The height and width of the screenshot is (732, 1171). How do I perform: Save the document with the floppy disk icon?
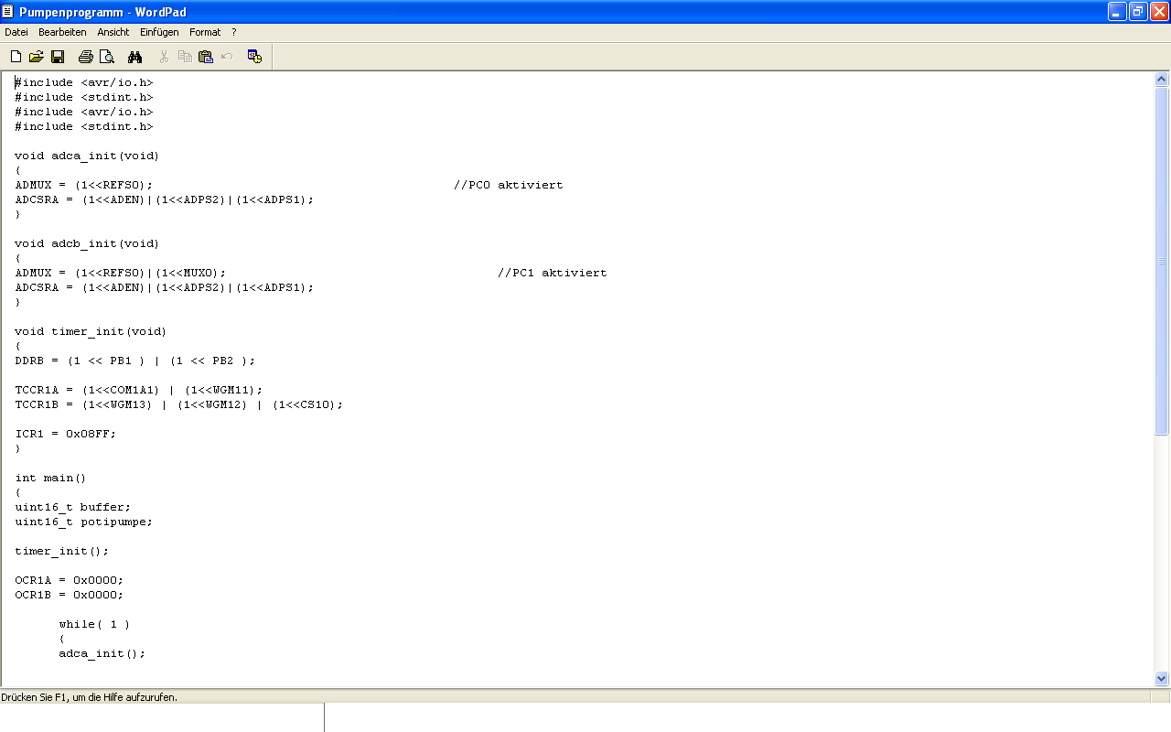58,57
